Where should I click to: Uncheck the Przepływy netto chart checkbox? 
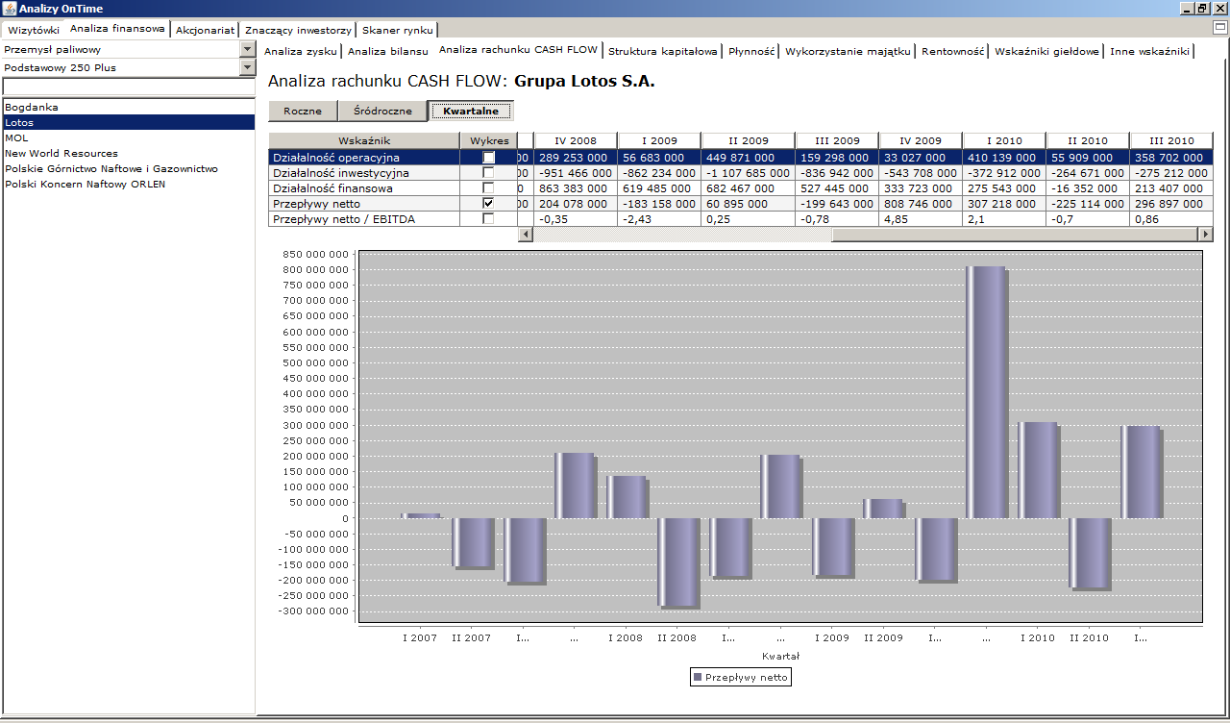(489, 203)
